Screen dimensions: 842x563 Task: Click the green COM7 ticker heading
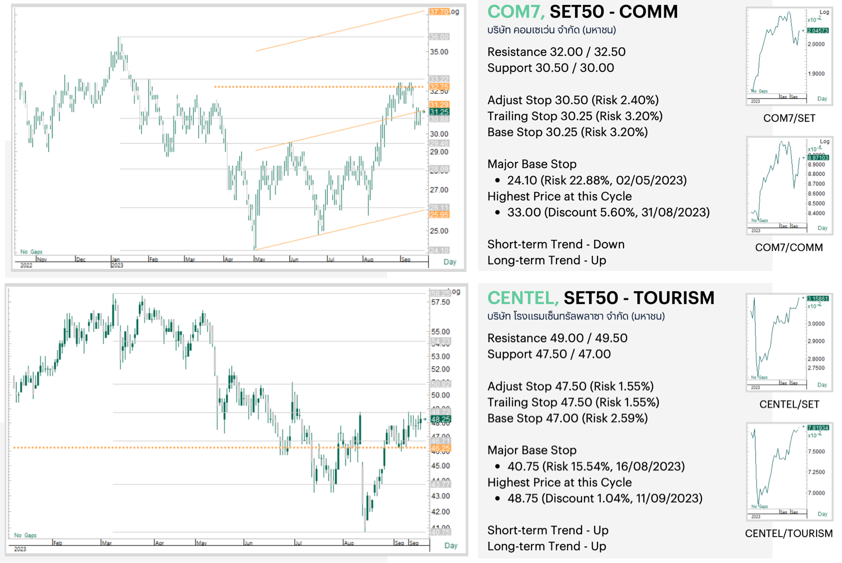515,12
